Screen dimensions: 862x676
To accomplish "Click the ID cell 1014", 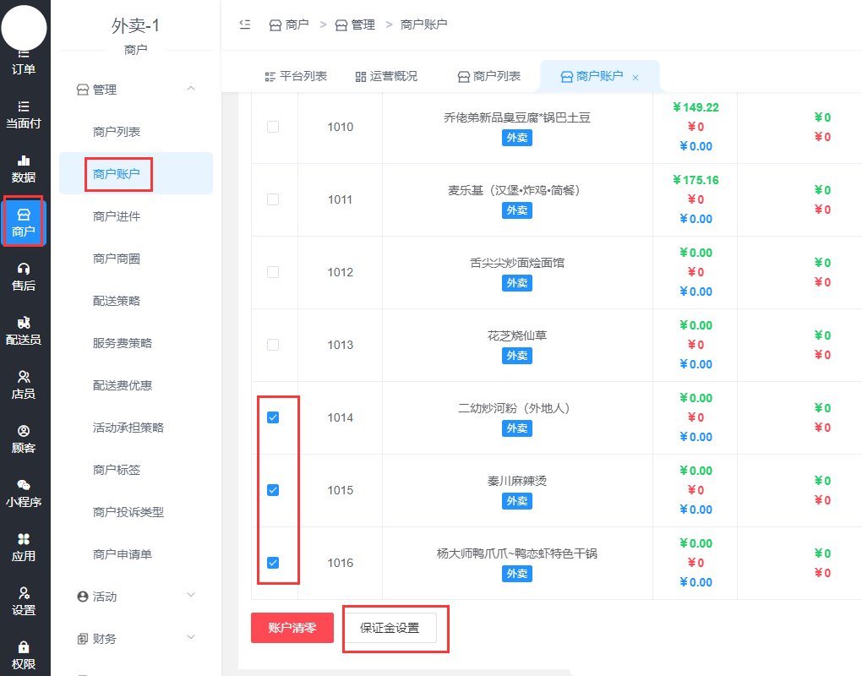I will [341, 417].
